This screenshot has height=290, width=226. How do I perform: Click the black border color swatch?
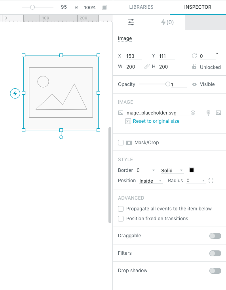192,170
